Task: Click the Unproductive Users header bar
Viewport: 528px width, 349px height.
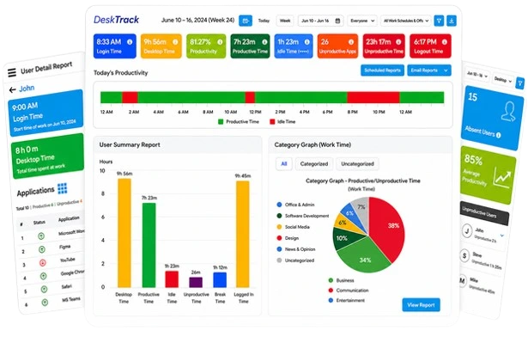Action: pos(484,214)
